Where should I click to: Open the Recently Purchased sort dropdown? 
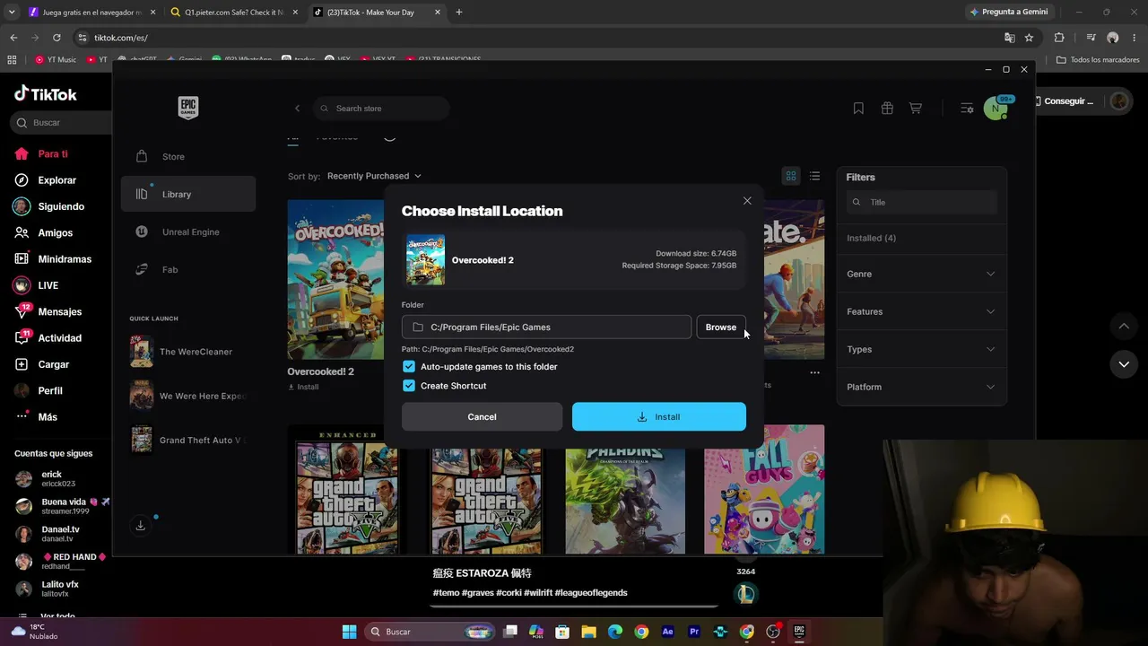pyautogui.click(x=374, y=176)
